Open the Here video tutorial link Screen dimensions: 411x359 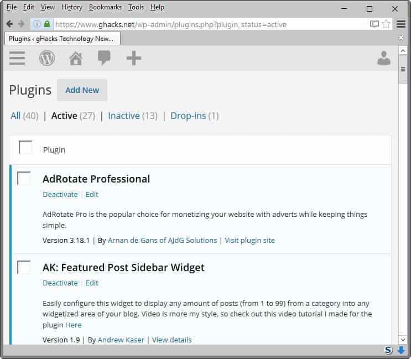(x=74, y=325)
